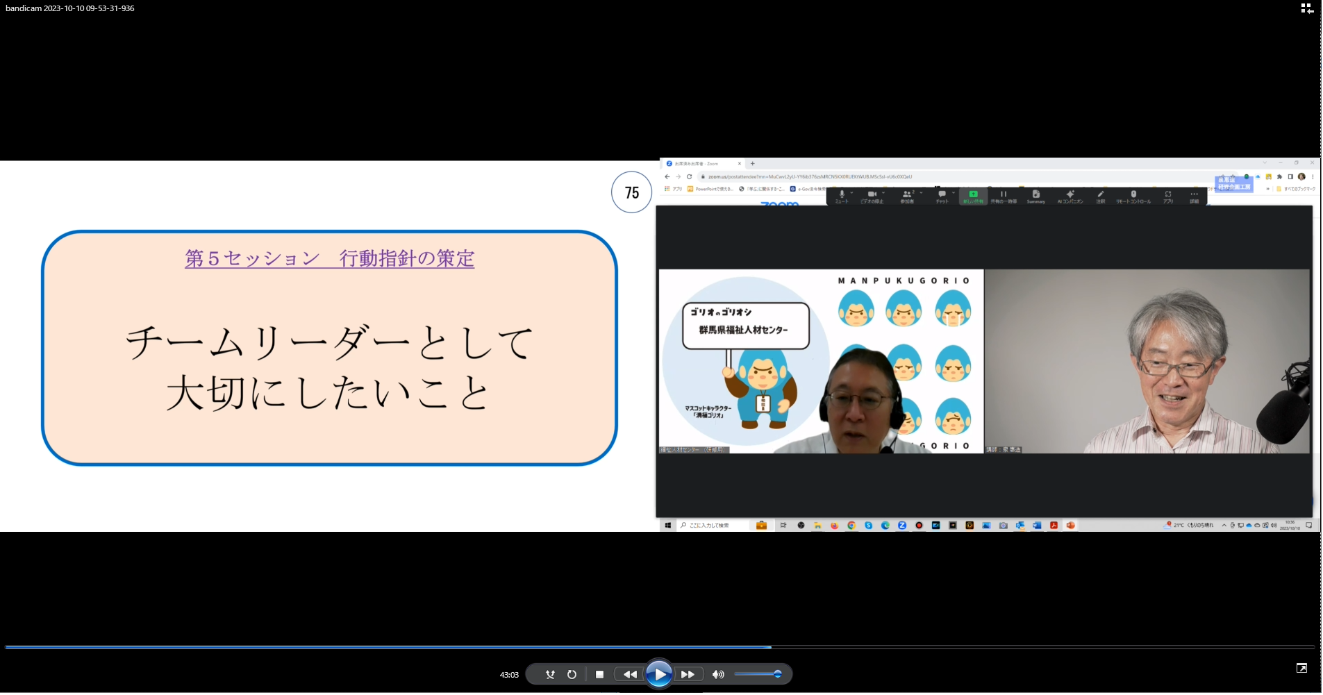Click the 43:03 elapsed time display
Screen dimensions: 1323x695
[509, 674]
